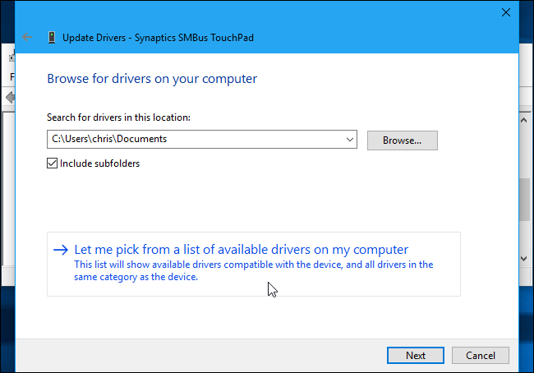Click the device icon beside the Update Drivers title
Screen dimensions: 534x373
coord(52,37)
